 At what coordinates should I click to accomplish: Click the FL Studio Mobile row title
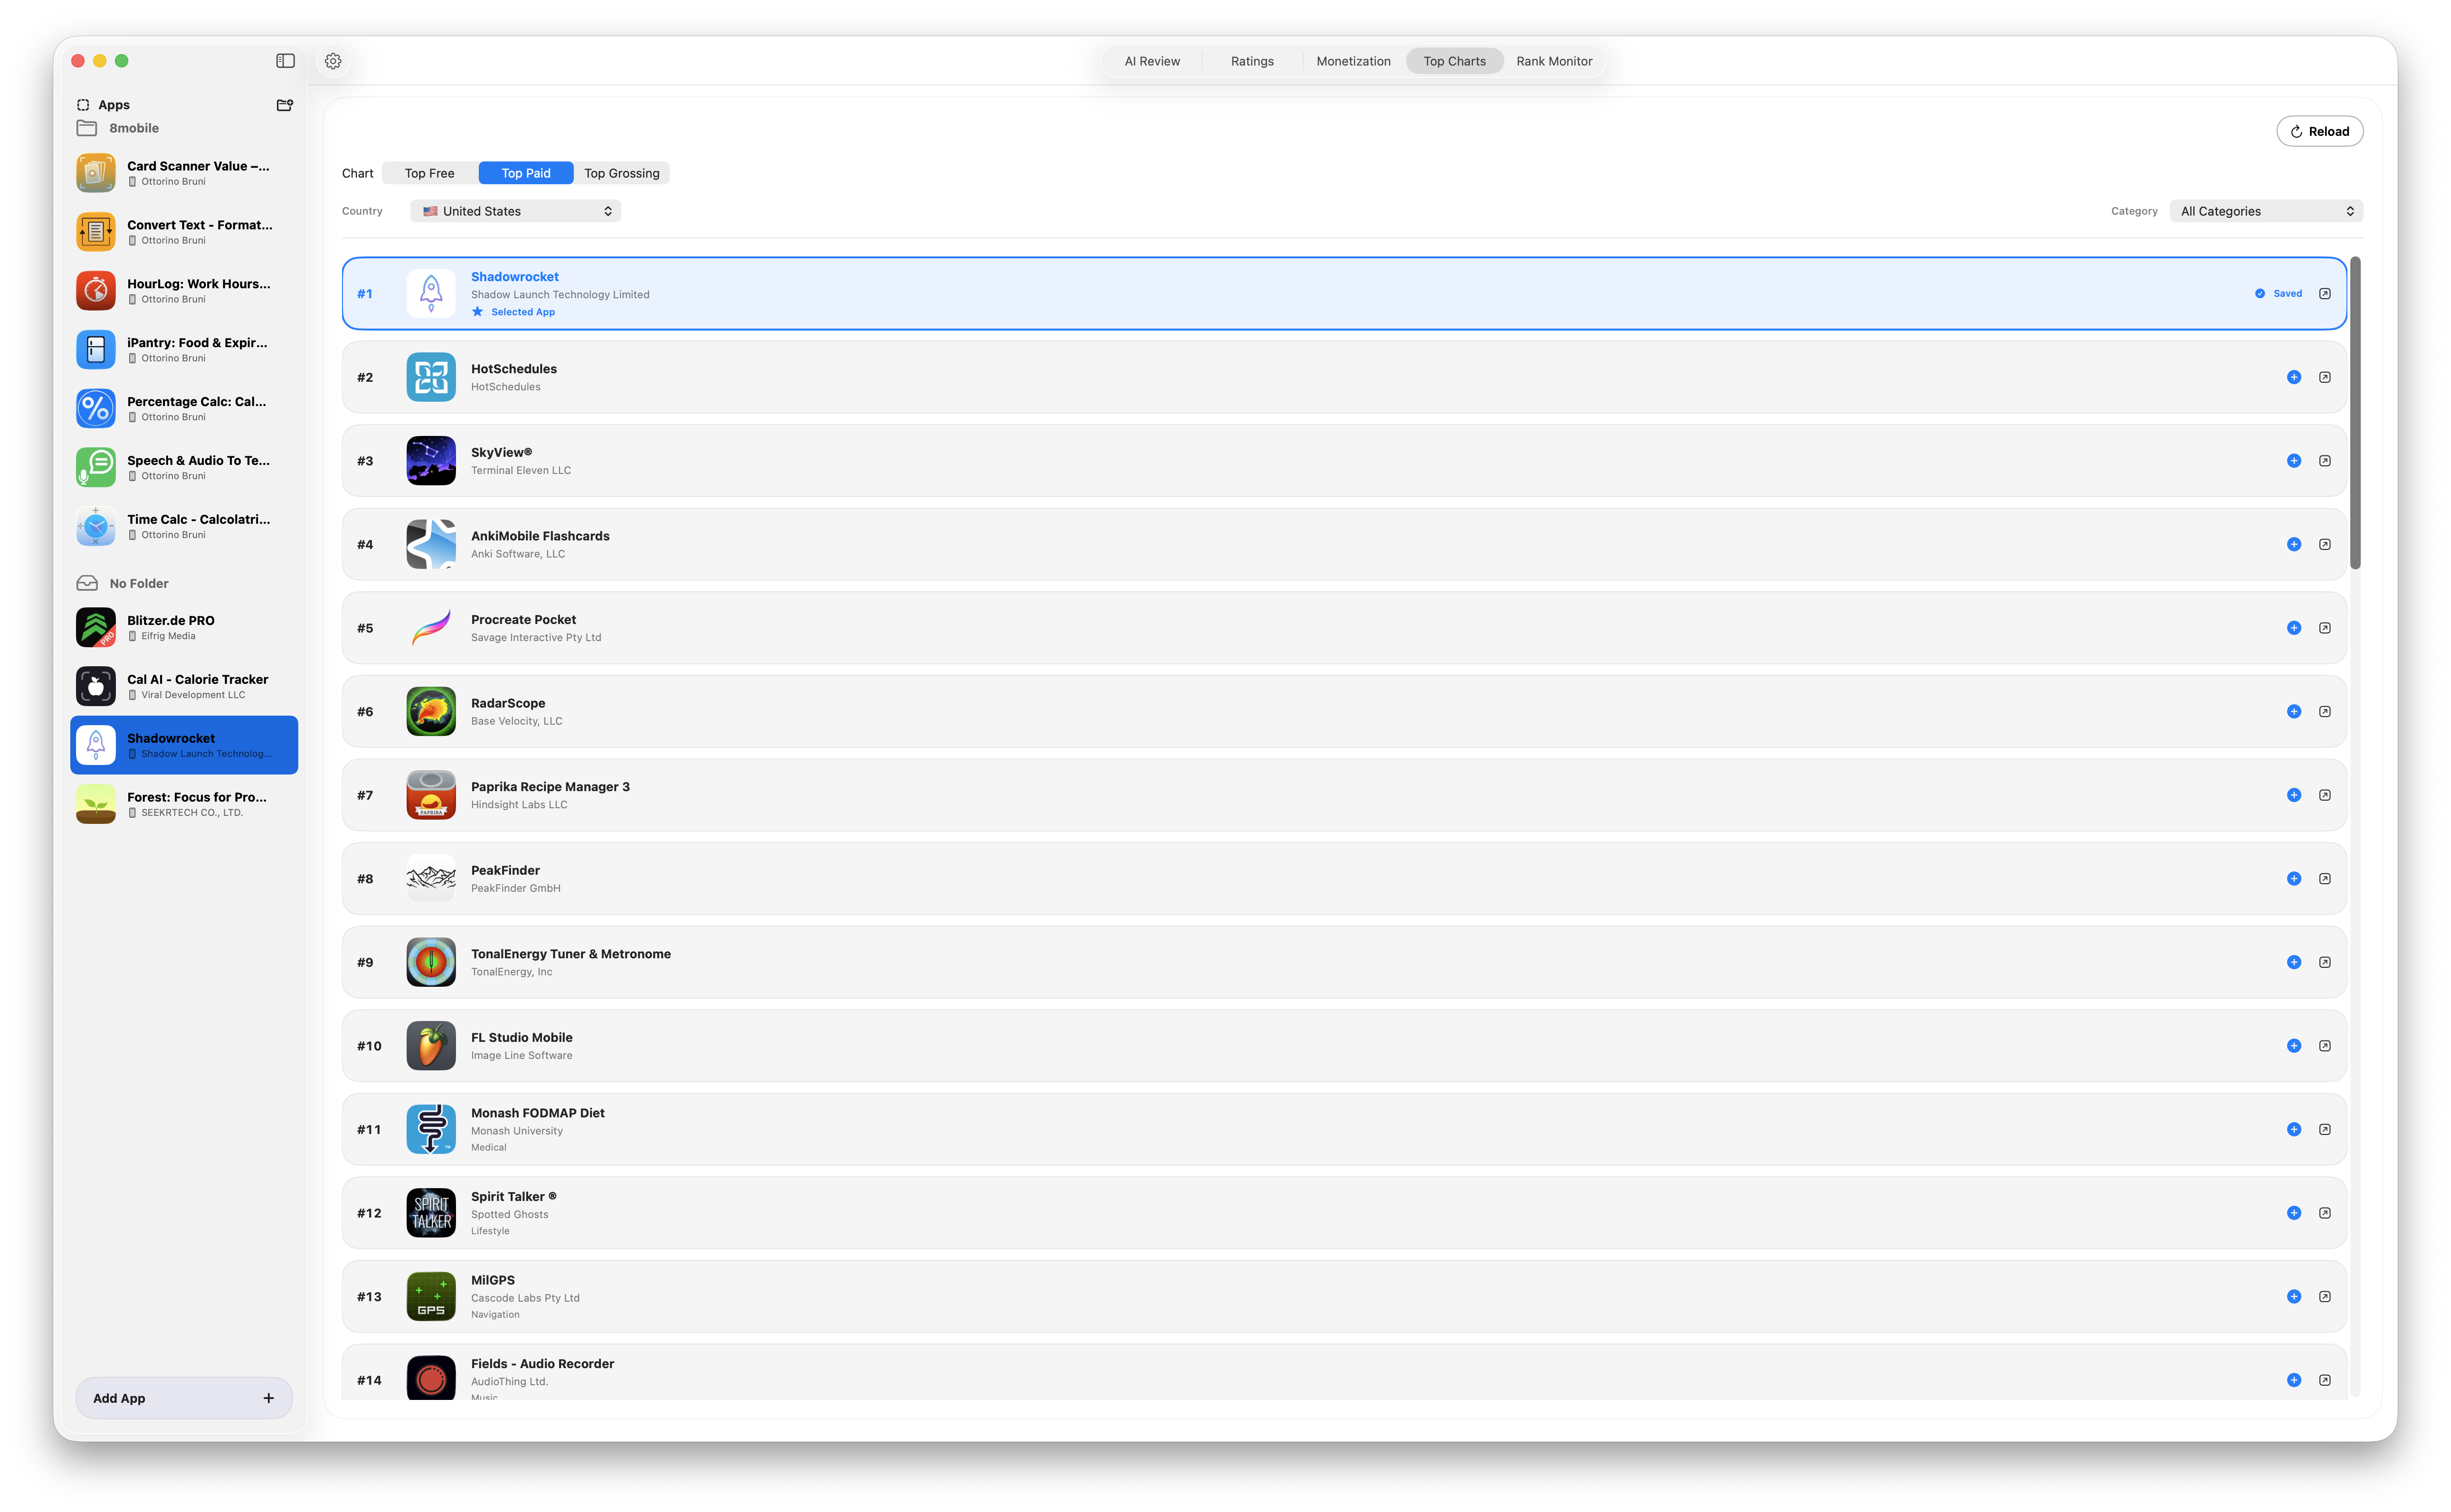tap(521, 1037)
